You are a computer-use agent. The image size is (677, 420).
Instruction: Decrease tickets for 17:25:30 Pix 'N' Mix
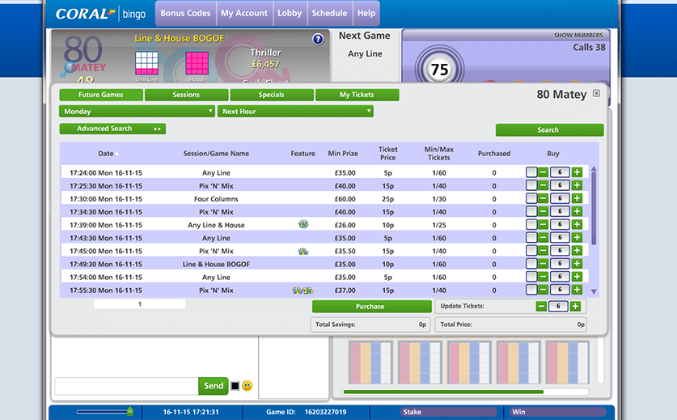tap(544, 185)
